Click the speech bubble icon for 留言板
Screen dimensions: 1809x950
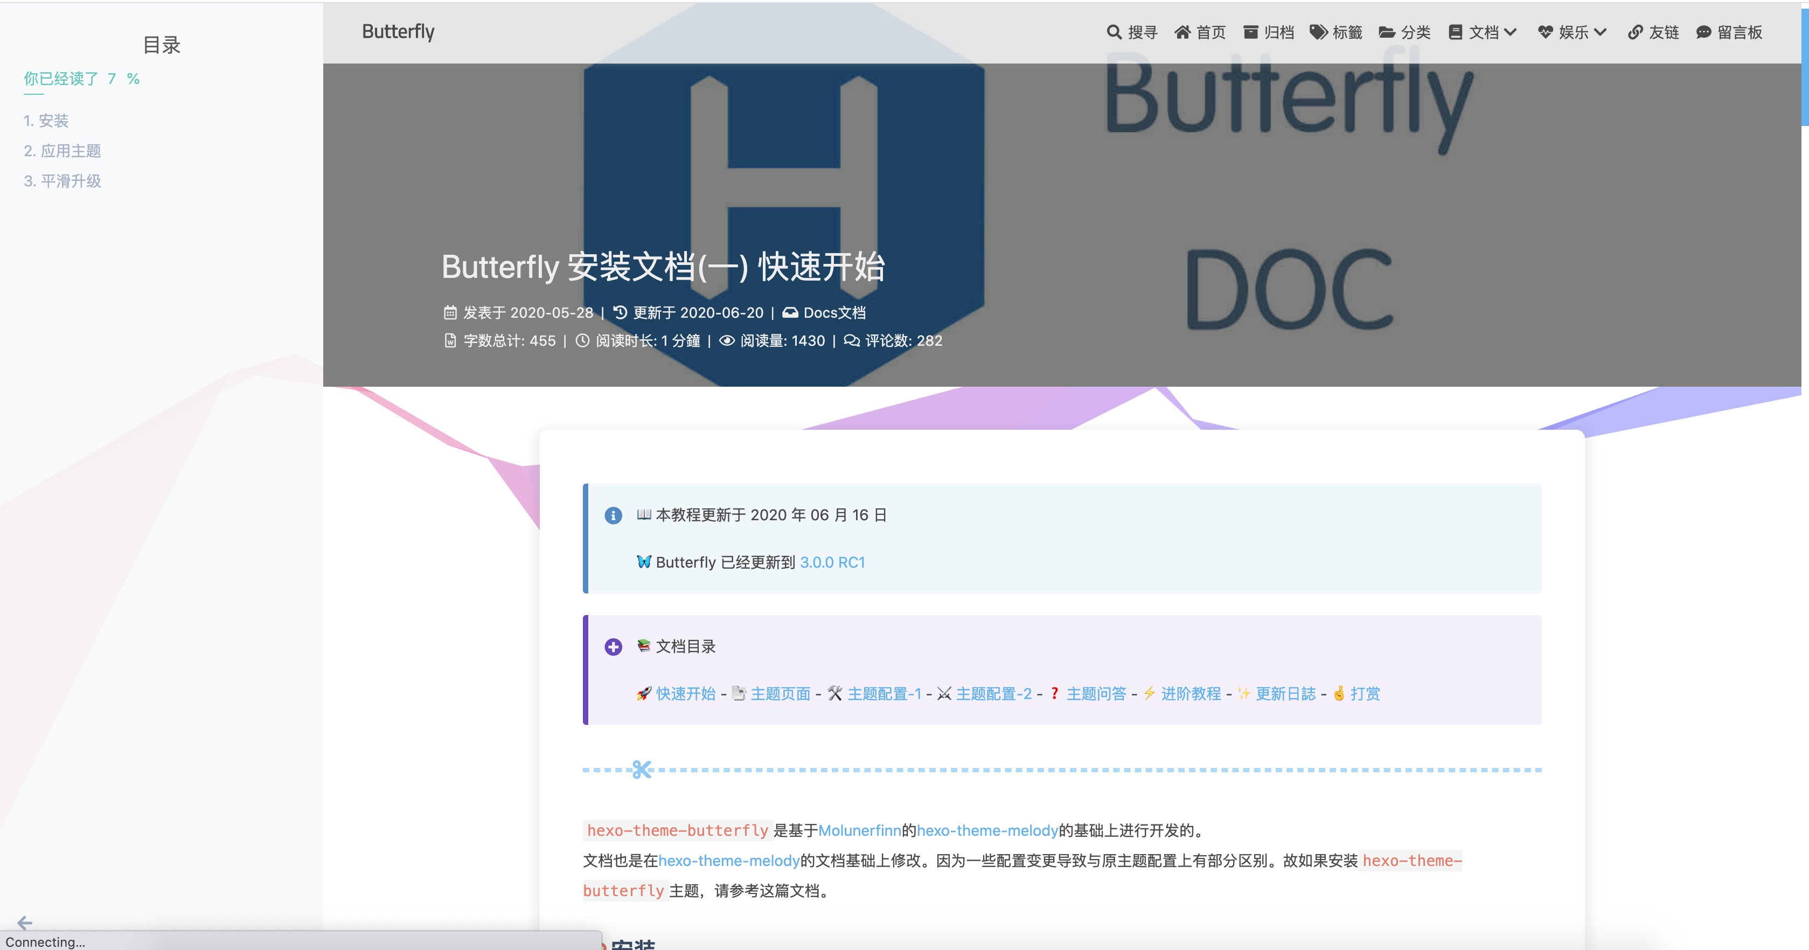pyautogui.click(x=1703, y=32)
